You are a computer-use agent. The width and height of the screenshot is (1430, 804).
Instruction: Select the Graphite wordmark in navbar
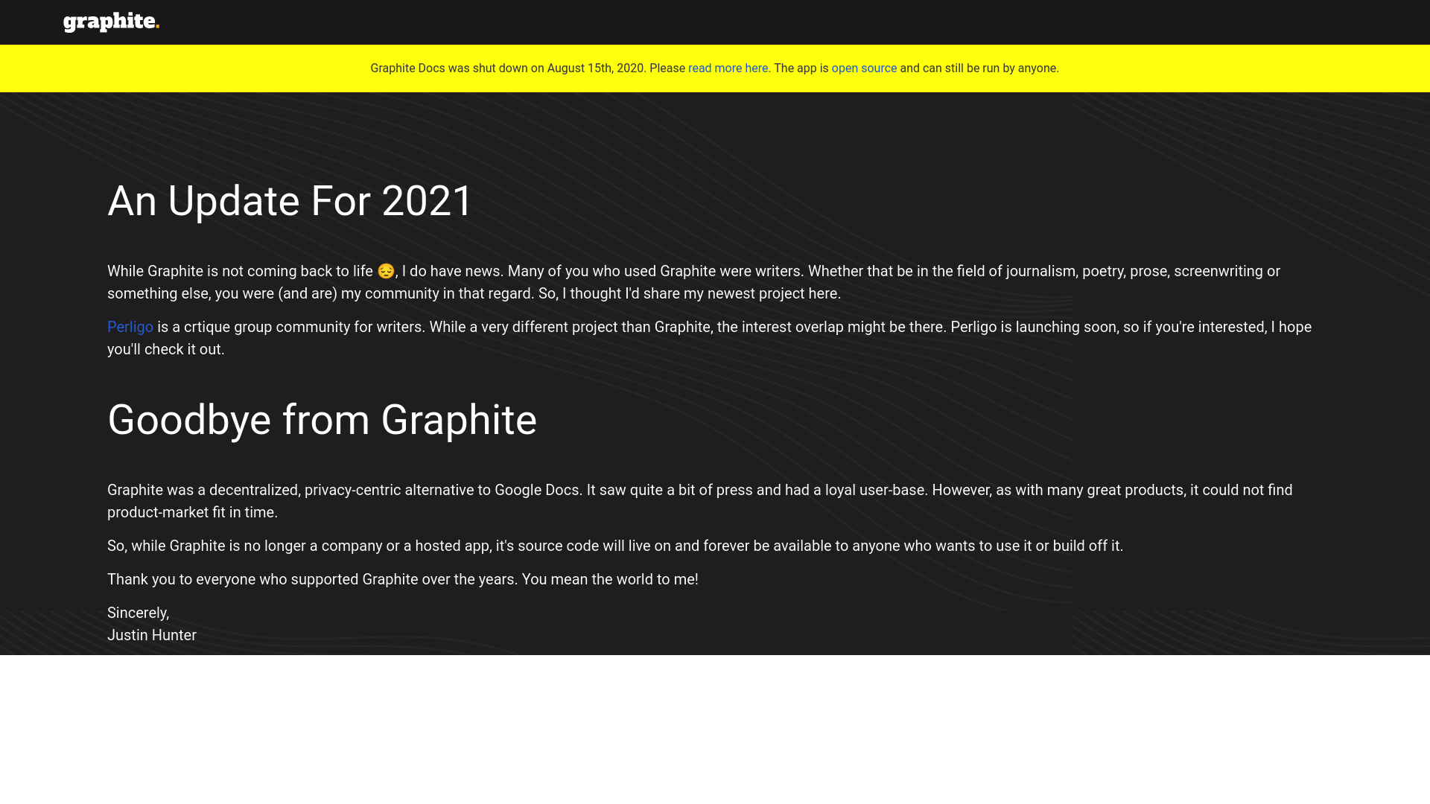pyautogui.click(x=111, y=22)
